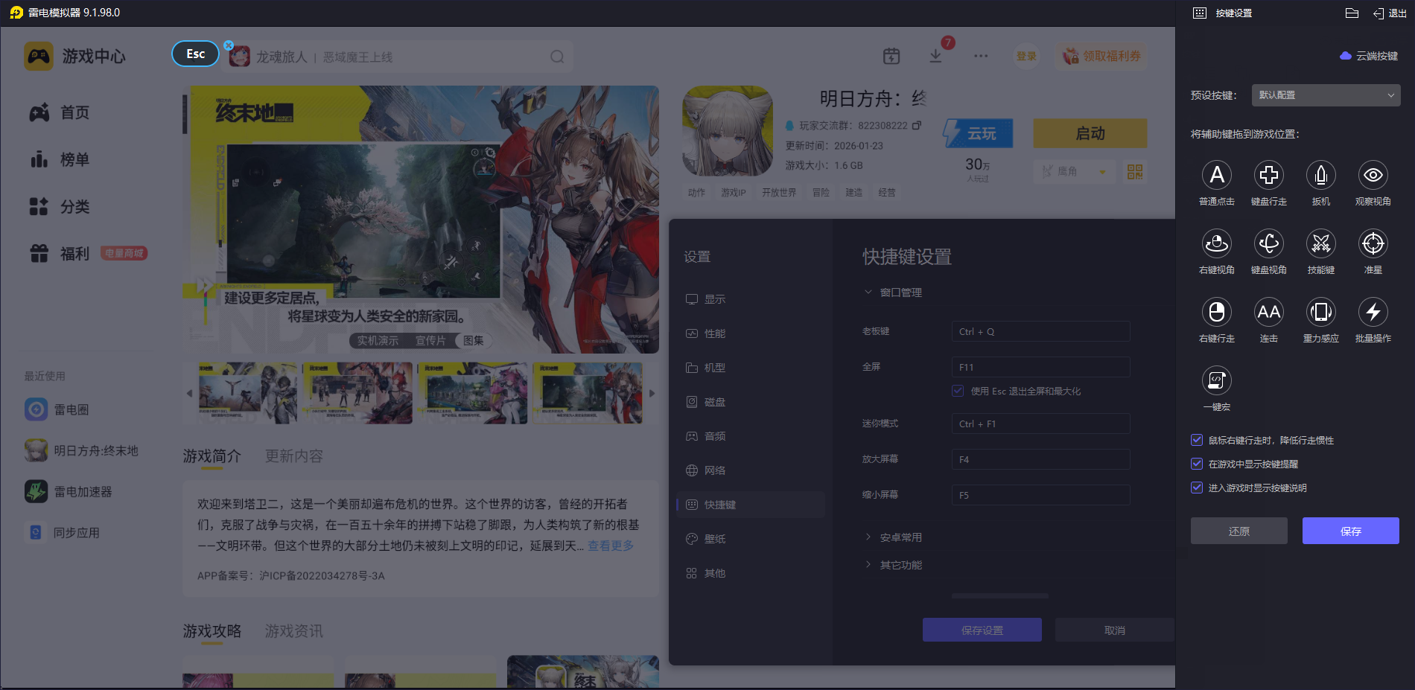
Task: Select the 扳机 trigger key icon
Action: (x=1321, y=175)
